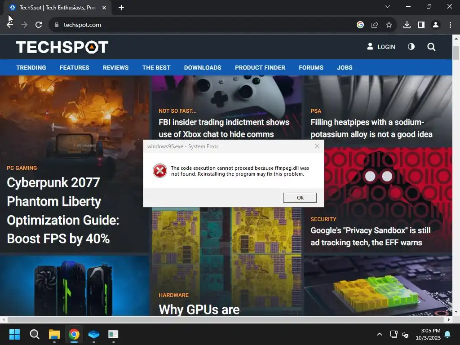Image resolution: width=460 pixels, height=345 pixels.
Task: Open File Explorer from taskbar
Action: [54, 334]
